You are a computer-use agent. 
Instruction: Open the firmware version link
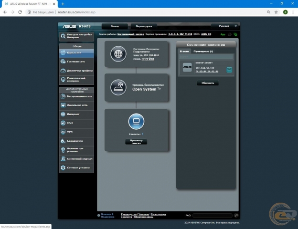tap(180, 34)
